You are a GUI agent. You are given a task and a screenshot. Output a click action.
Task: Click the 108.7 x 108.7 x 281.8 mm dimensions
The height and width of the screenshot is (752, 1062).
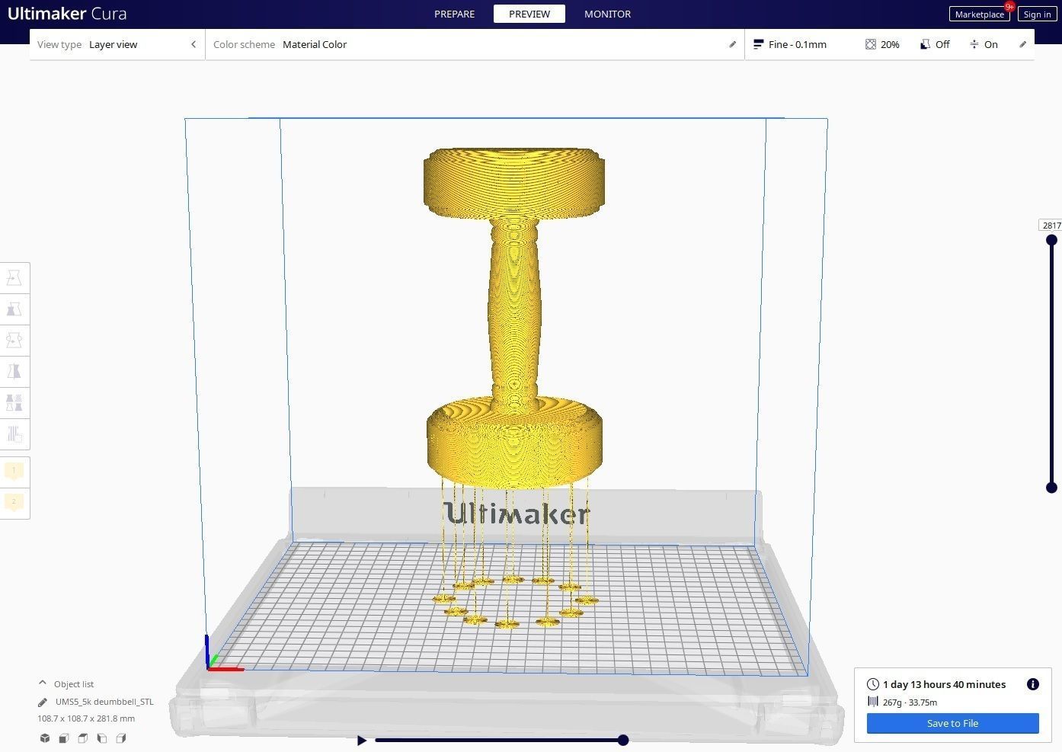(x=86, y=718)
